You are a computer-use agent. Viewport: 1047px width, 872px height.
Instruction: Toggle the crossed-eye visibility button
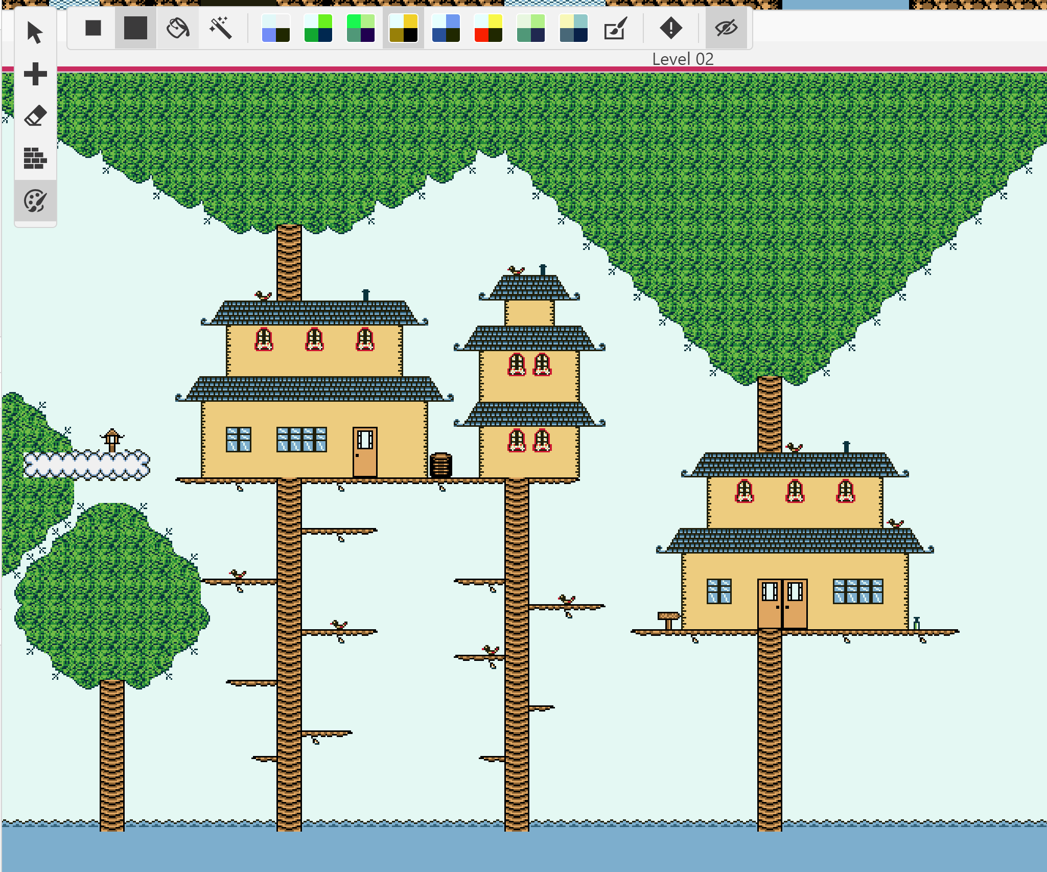click(x=726, y=28)
